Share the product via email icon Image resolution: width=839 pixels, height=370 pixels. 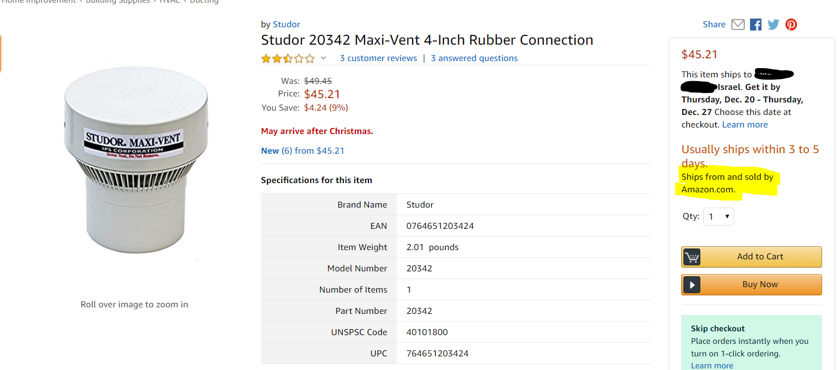click(x=737, y=25)
